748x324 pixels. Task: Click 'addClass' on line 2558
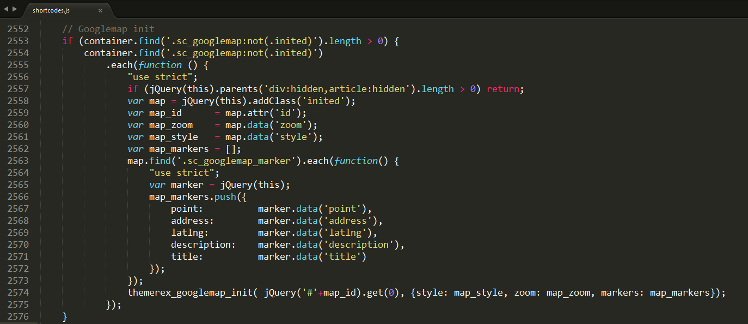click(x=274, y=101)
